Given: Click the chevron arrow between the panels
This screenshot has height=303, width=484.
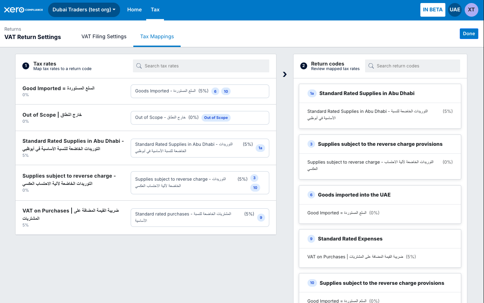Looking at the screenshot, I should (285, 75).
